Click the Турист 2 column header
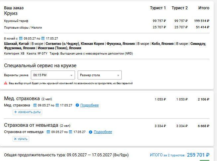217x161 pixels. (x=180, y=8)
